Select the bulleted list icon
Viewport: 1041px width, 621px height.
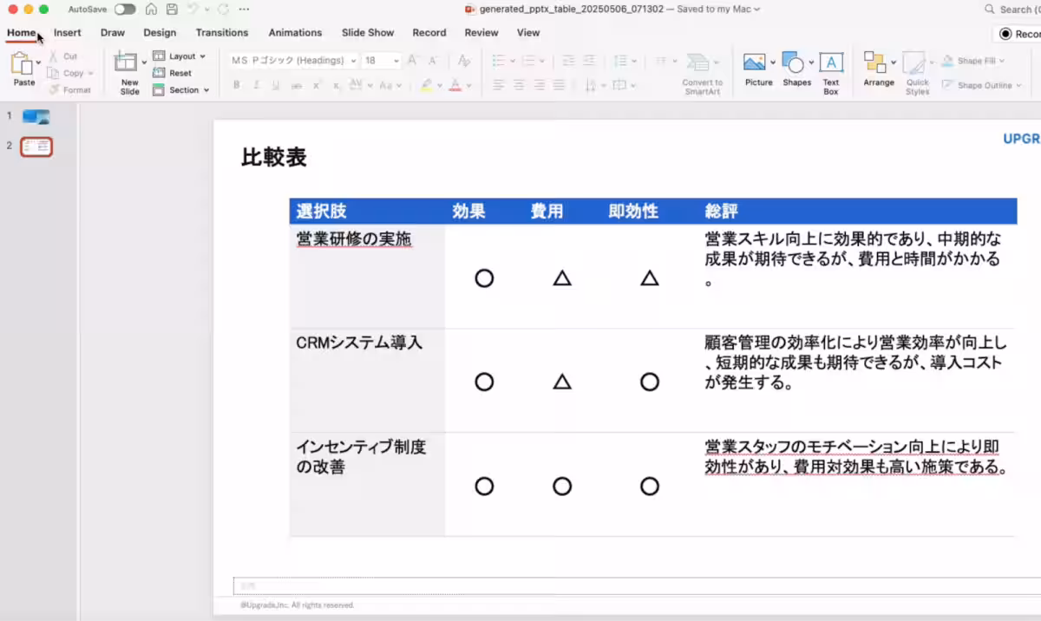(498, 61)
